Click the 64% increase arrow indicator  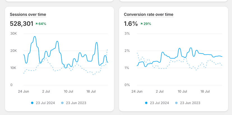coord(37,24)
